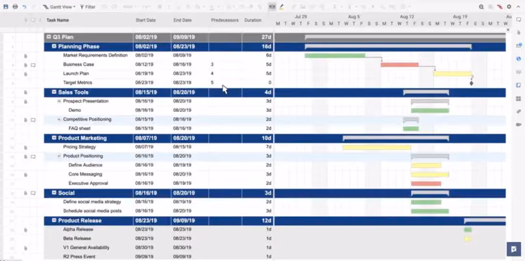Open comment icon on Competitive Positioning row

(x=33, y=120)
